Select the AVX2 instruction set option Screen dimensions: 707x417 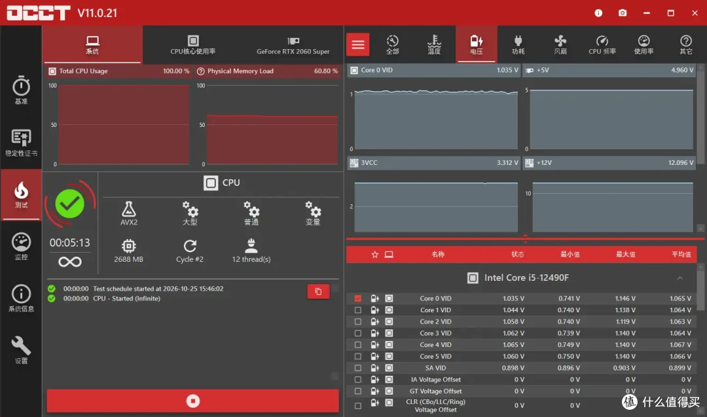pyautogui.click(x=129, y=213)
